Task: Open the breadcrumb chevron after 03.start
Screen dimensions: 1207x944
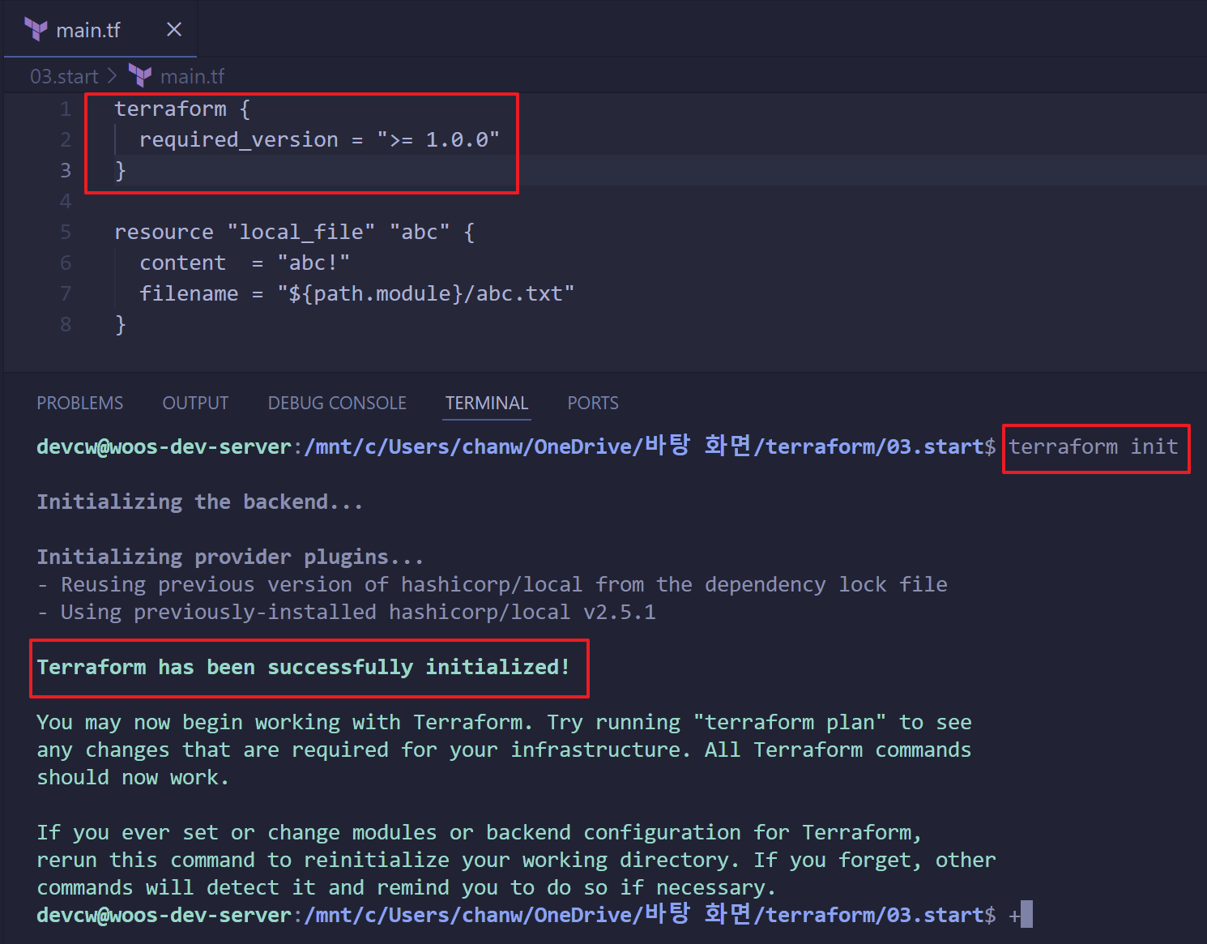Action: [x=112, y=76]
